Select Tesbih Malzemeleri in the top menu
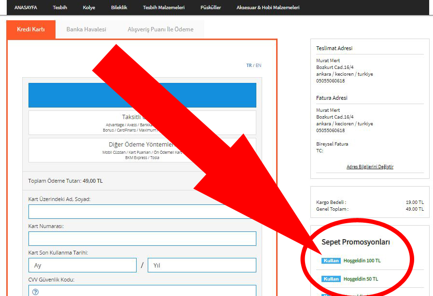The height and width of the screenshot is (296, 433). coord(164,8)
